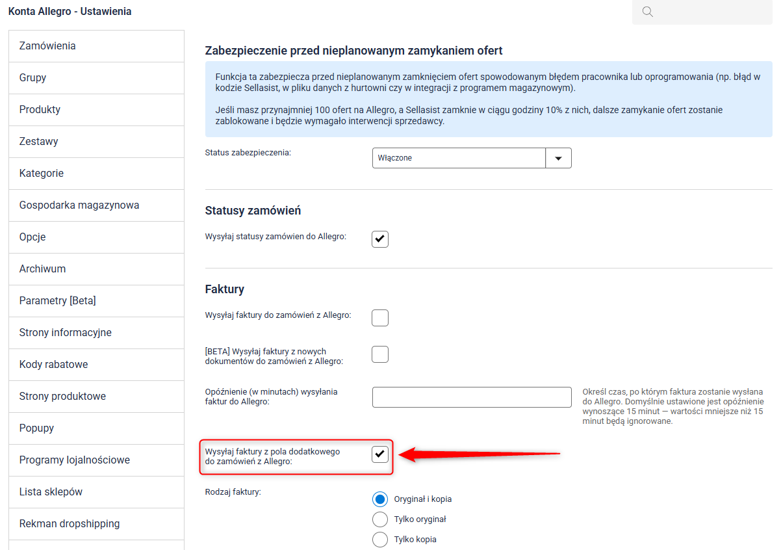Enable Wysyłaj faktury do zamówień z Allegro
781x550 pixels.
(x=380, y=318)
